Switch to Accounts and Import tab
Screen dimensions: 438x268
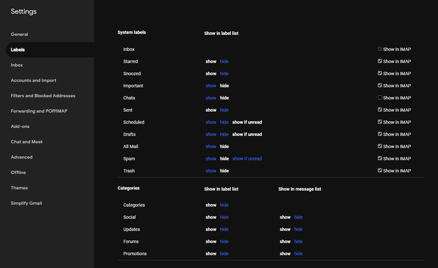[34, 80]
